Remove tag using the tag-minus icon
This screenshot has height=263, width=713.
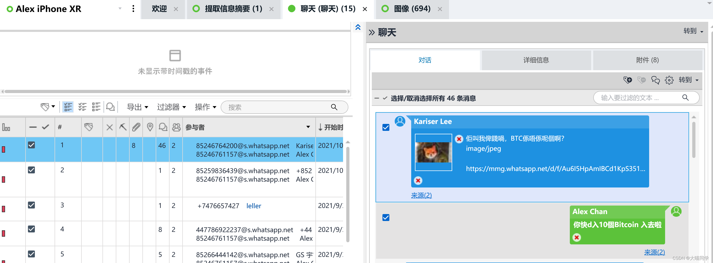pos(641,80)
